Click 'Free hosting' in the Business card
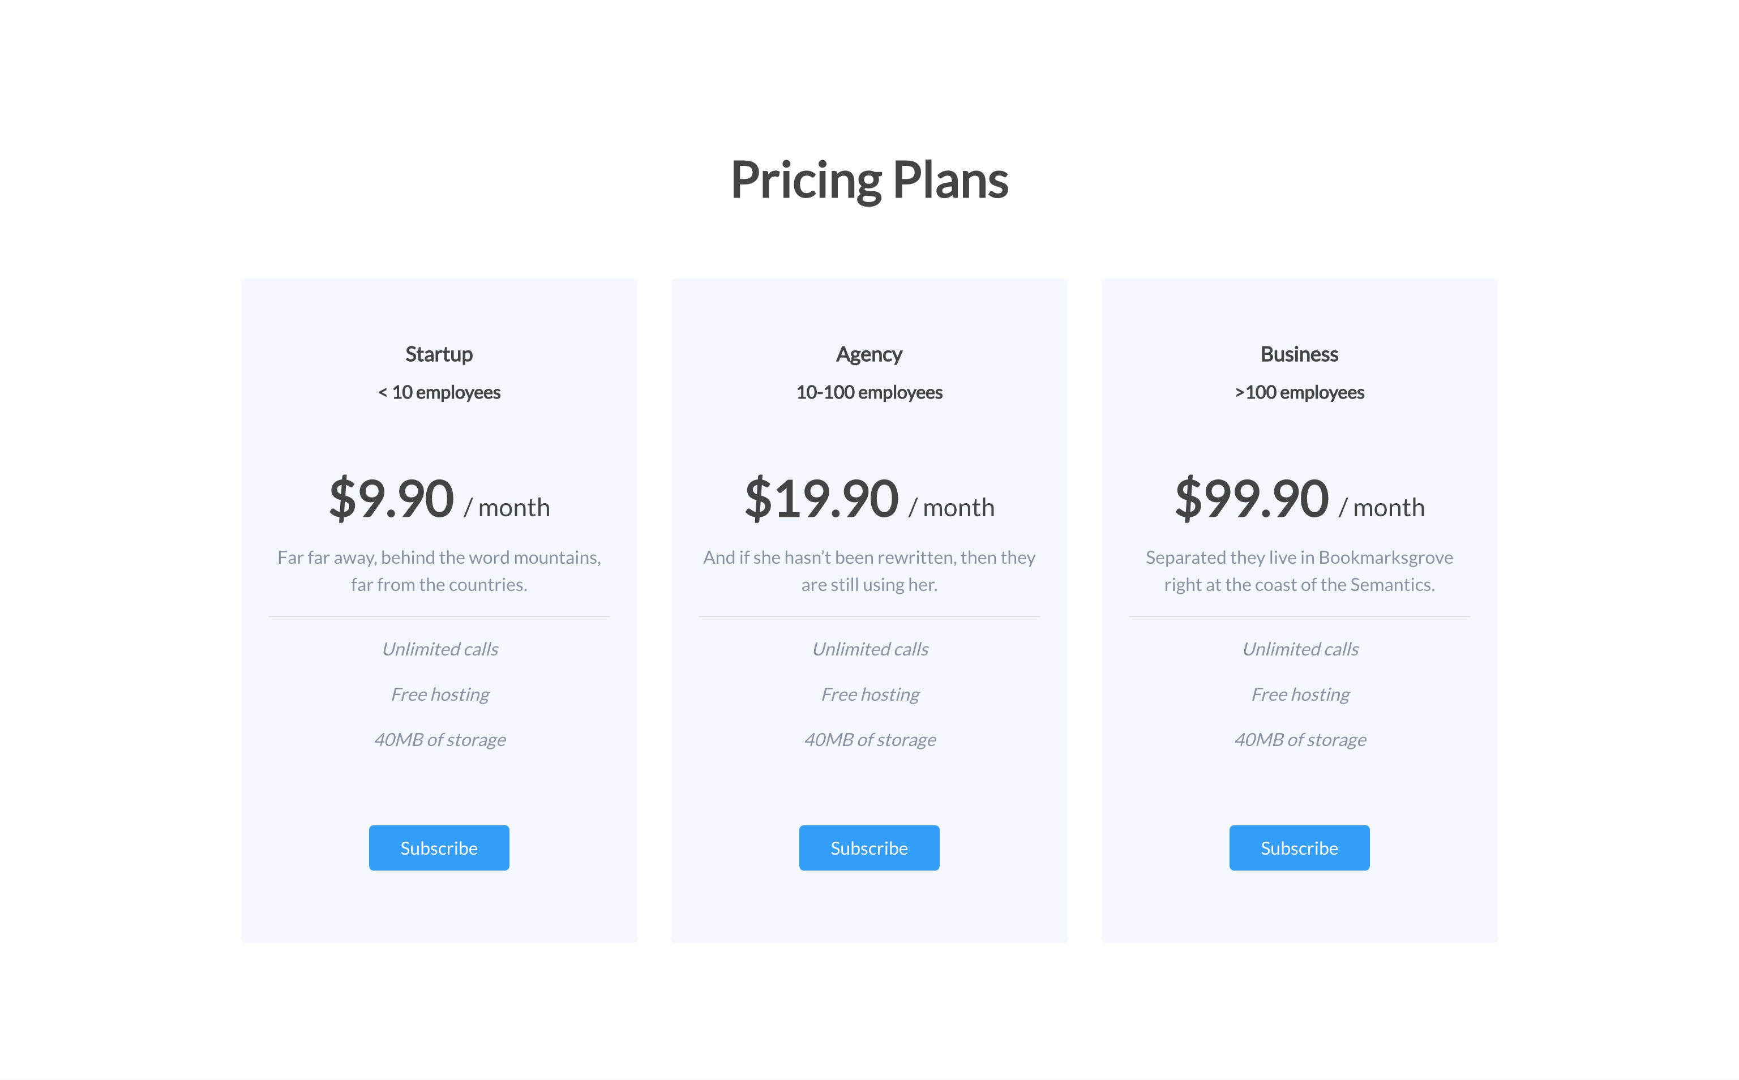 [x=1300, y=695]
